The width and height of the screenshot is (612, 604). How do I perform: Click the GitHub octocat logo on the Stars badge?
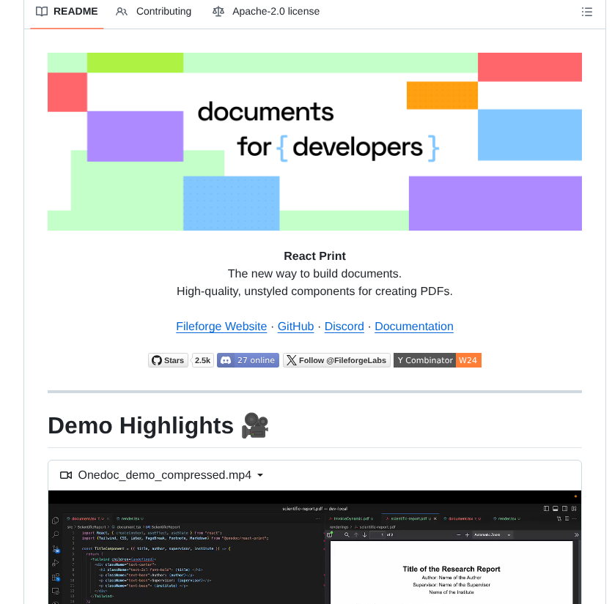pyautogui.click(x=157, y=359)
